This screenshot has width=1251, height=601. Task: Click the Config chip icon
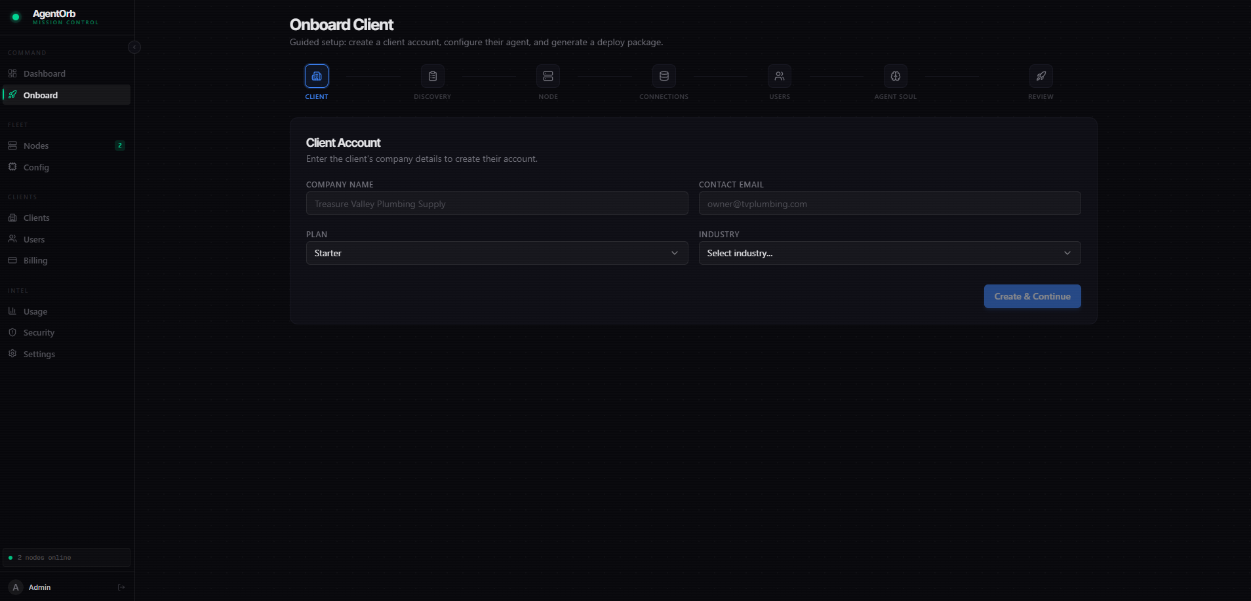[12, 166]
